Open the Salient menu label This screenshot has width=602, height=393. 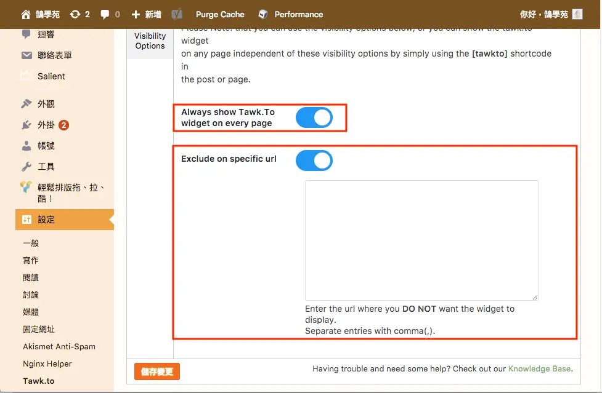point(51,76)
